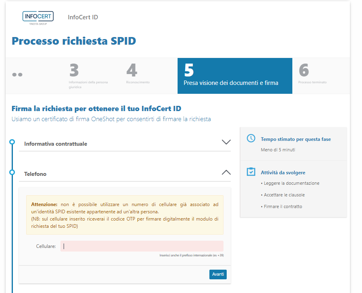Click the Firmare il contratto item
The width and height of the screenshot is (362, 293).
click(283, 206)
